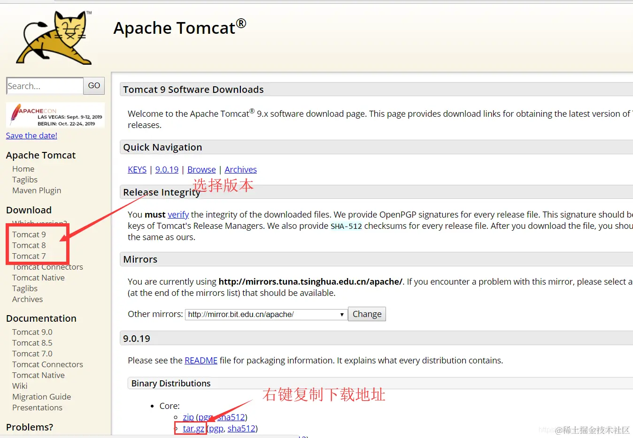Open Taglibs under Apache Tomcat section

pyautogui.click(x=25, y=180)
